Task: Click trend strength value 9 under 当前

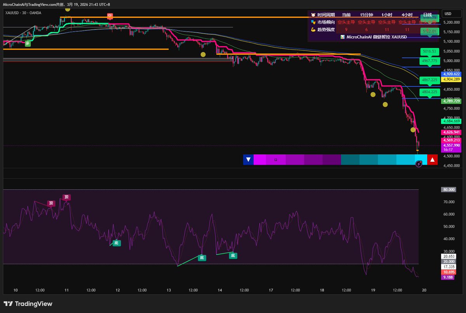Action: [346, 29]
